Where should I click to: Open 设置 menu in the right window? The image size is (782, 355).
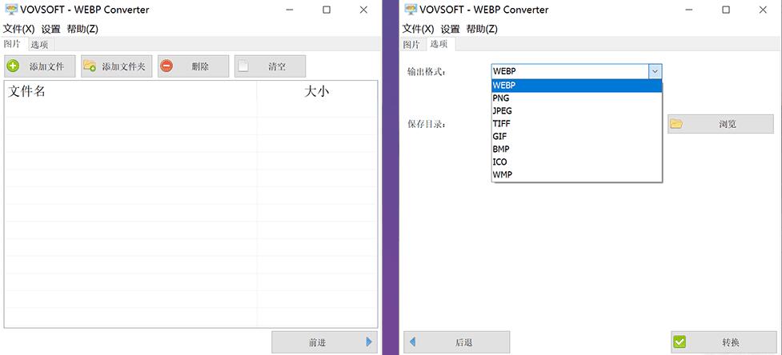click(x=450, y=29)
